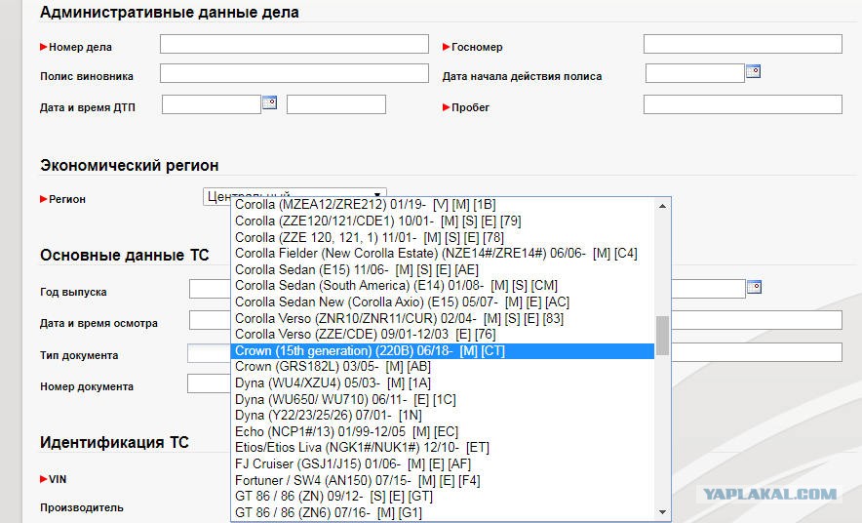Select Corolla (ZZE 120, 121, 1) 11/01- option
The width and height of the screenshot is (862, 523).
click(443, 237)
